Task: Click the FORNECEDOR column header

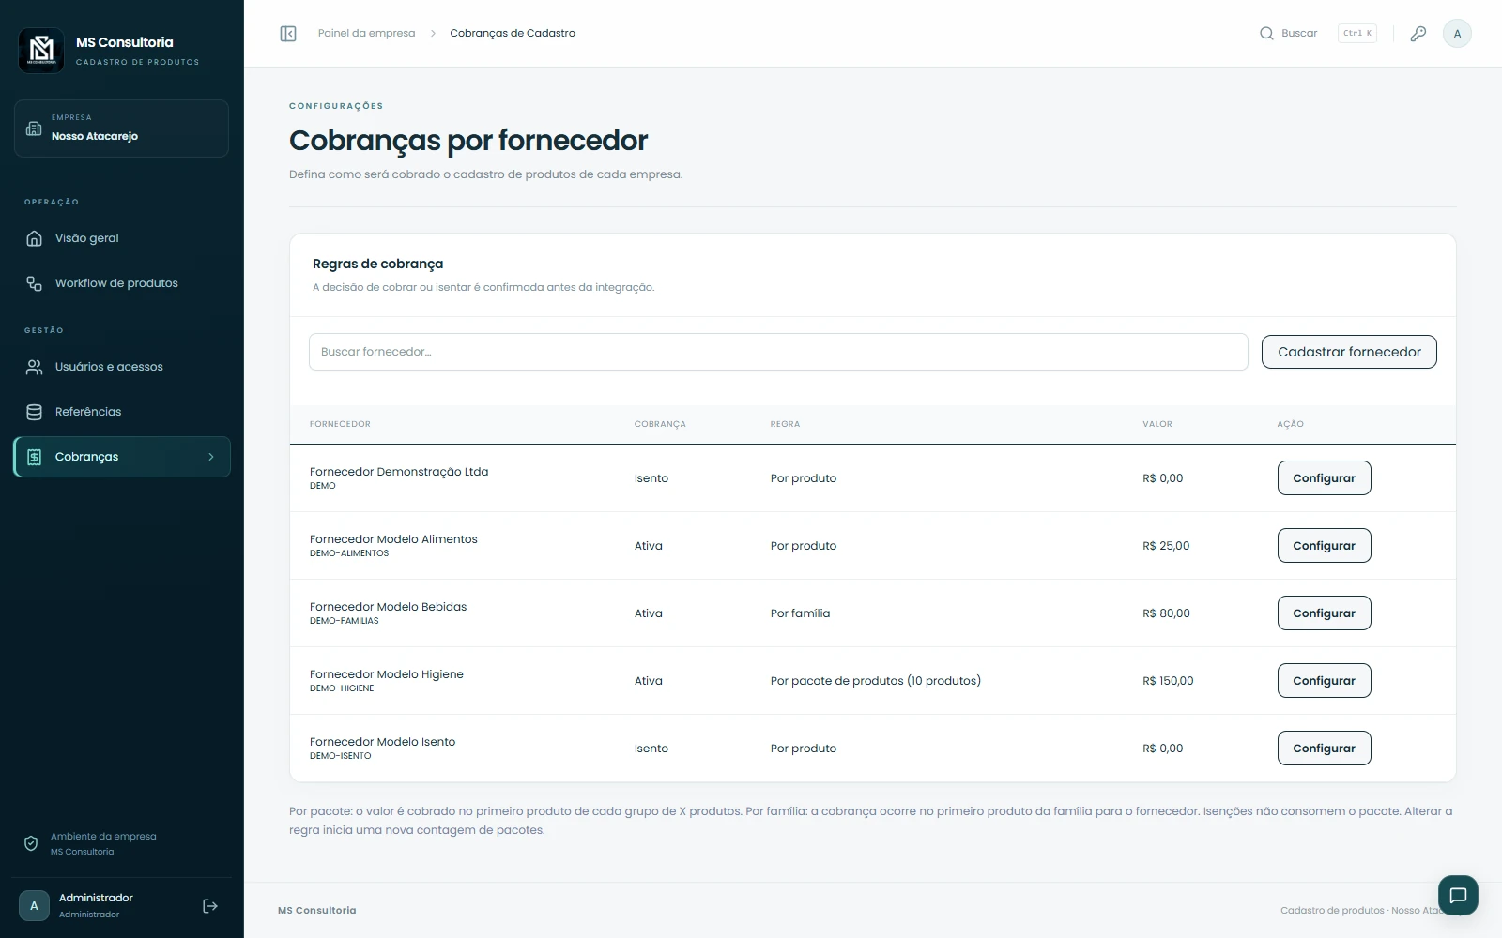Action: point(340,424)
